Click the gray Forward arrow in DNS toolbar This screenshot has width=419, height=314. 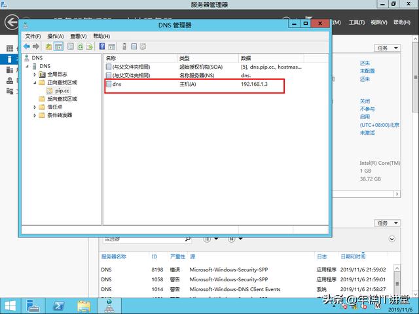pyautogui.click(x=36, y=46)
